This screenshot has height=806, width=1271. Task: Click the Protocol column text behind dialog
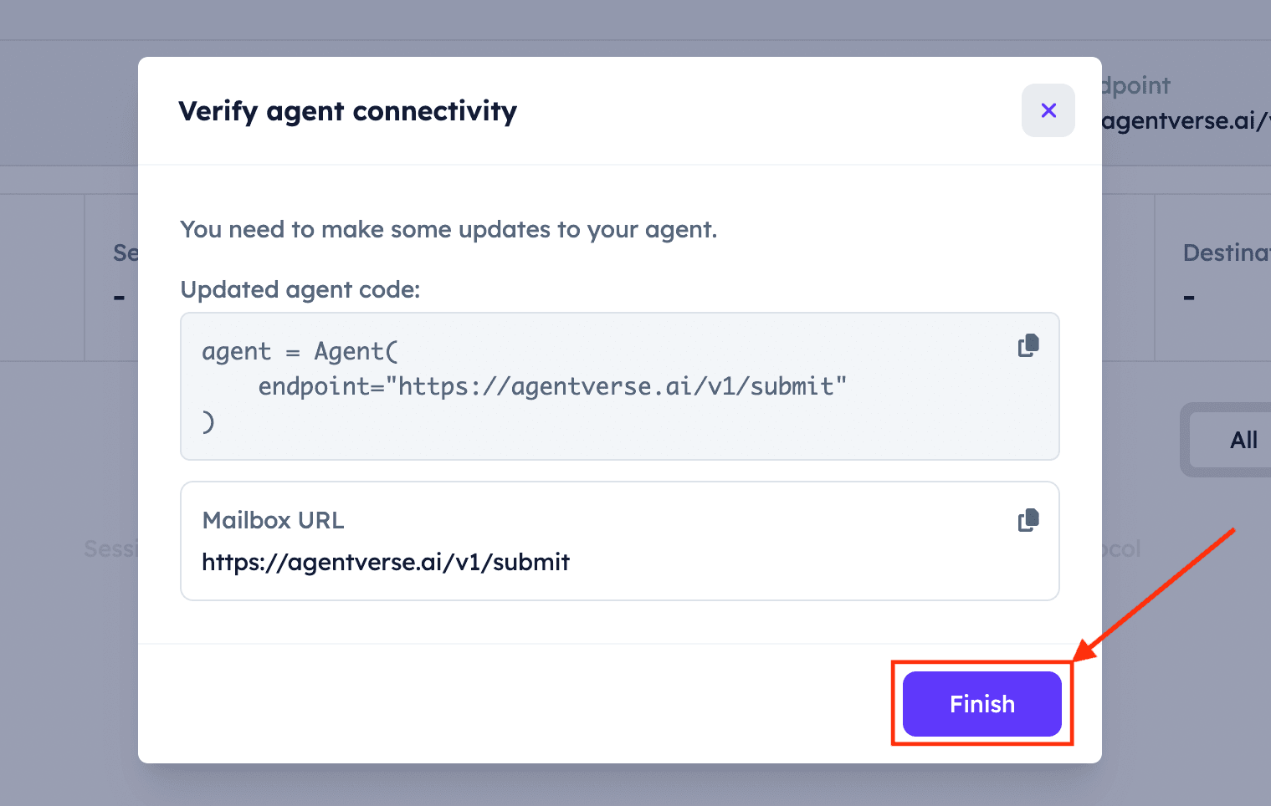pos(1121,548)
